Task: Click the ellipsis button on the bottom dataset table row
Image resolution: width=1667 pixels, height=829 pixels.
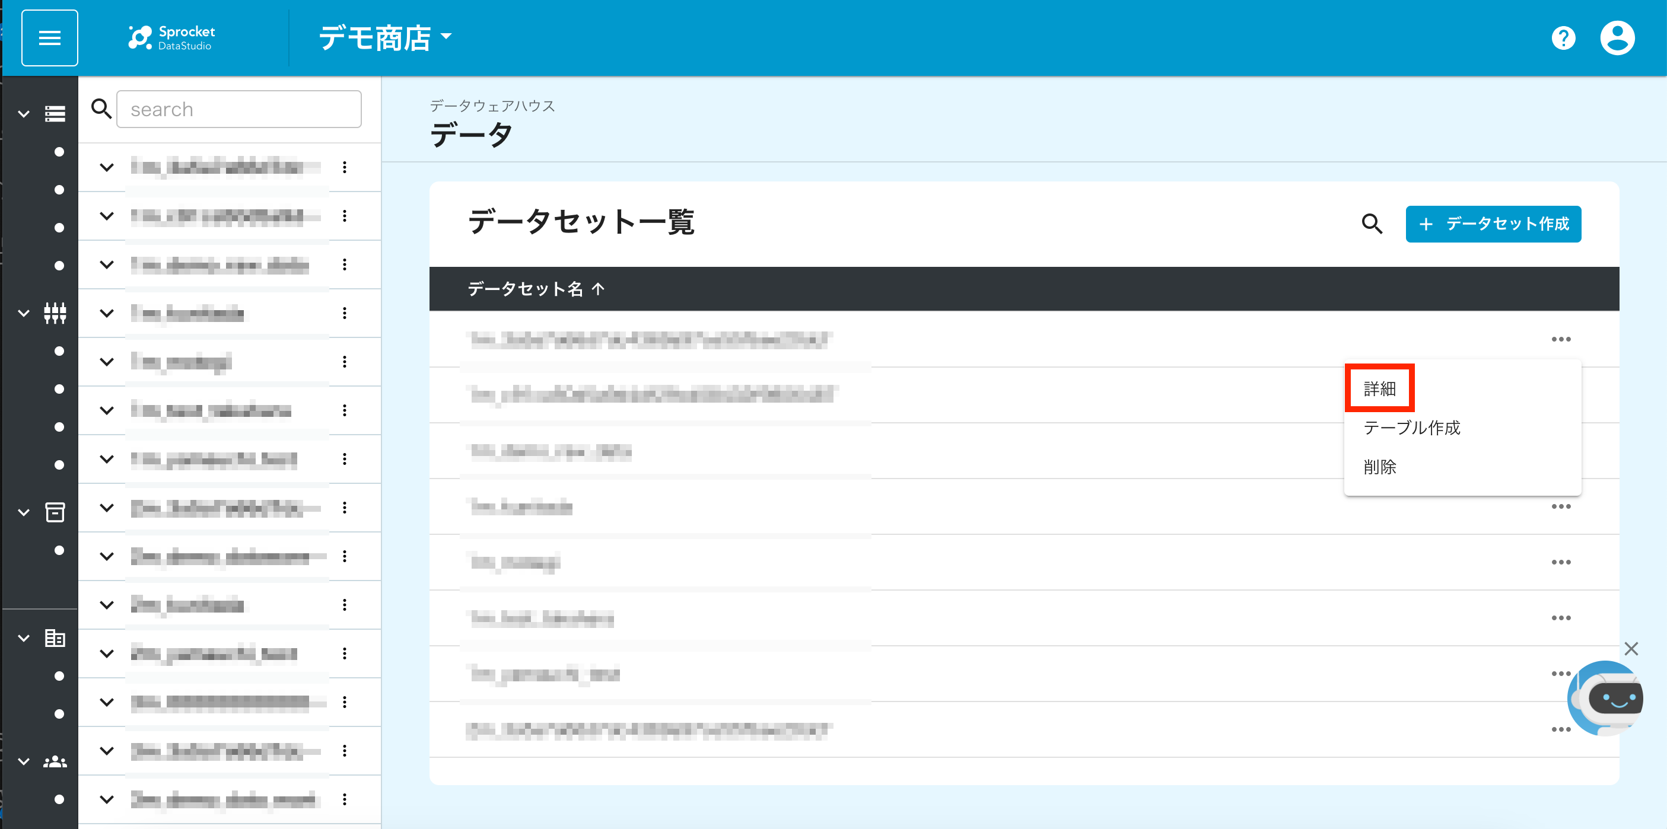Action: 1561,729
